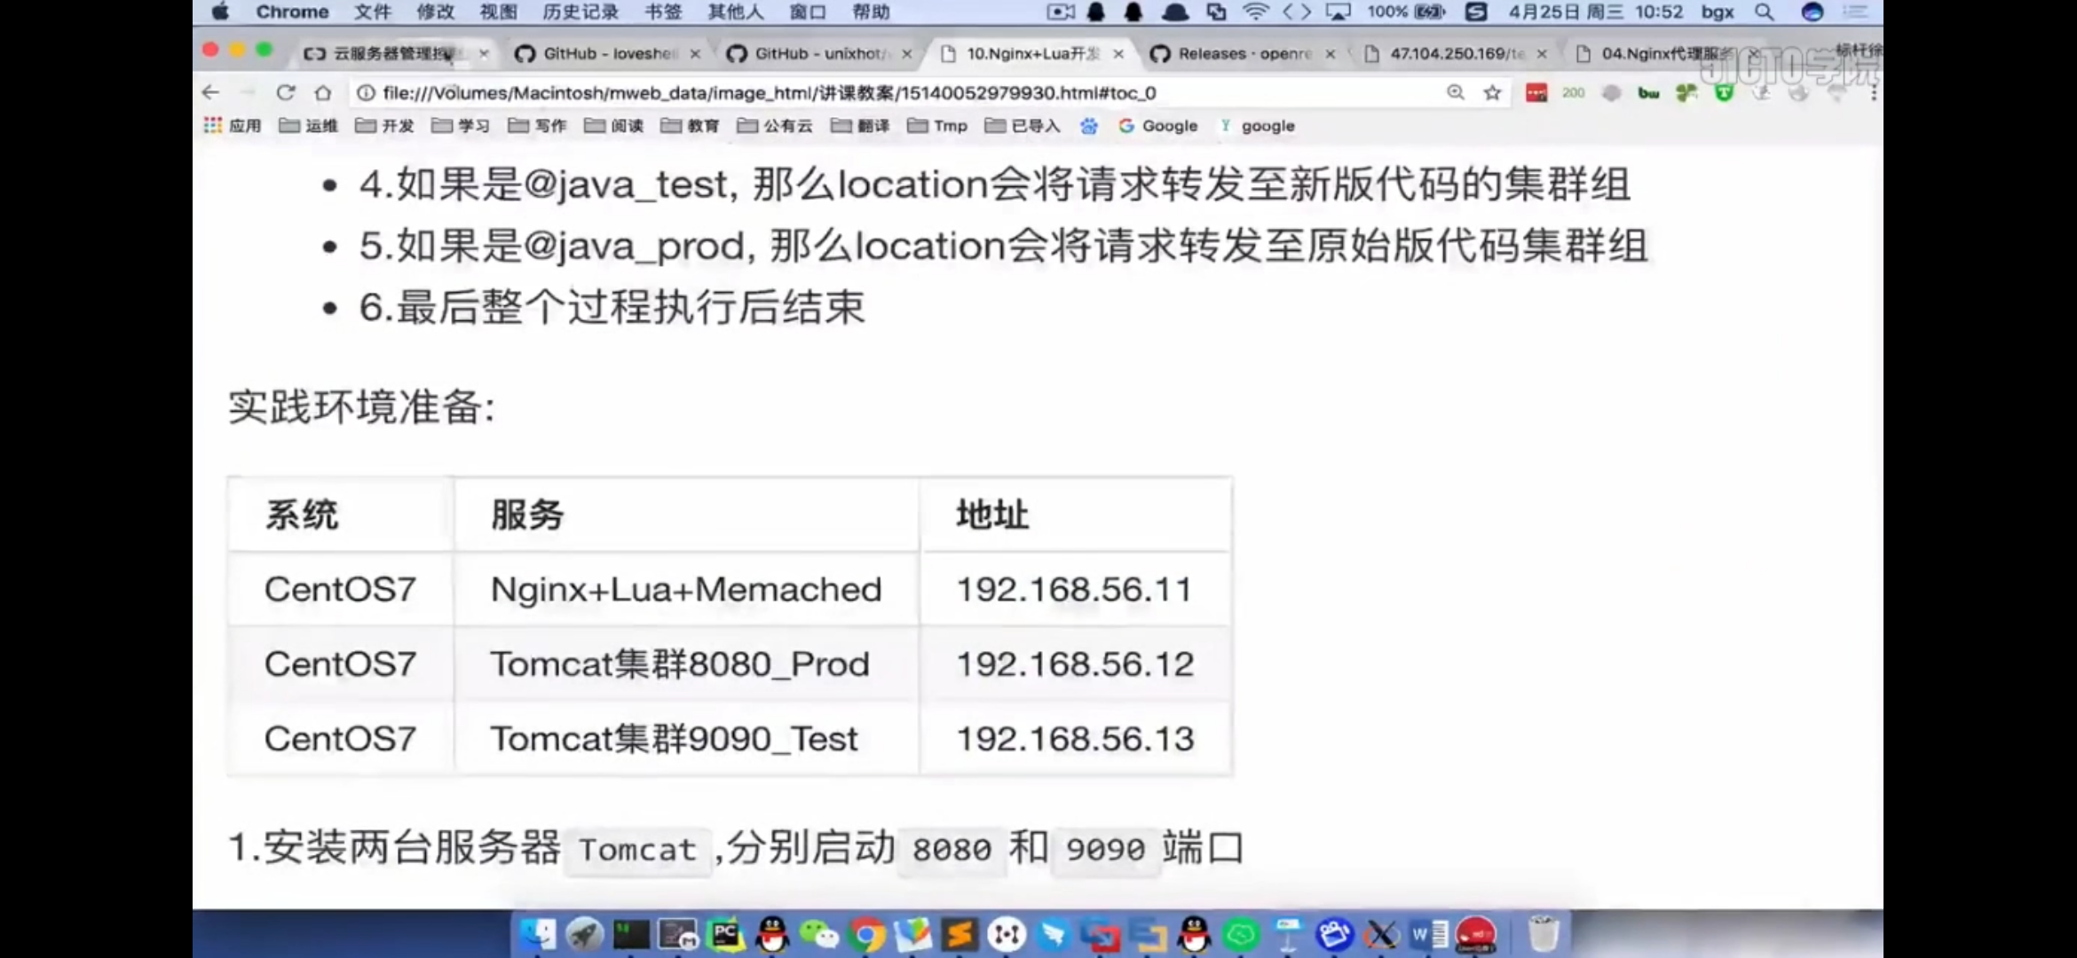Expand the Tmp bookmark folder
The height and width of the screenshot is (958, 2077).
pos(937,126)
